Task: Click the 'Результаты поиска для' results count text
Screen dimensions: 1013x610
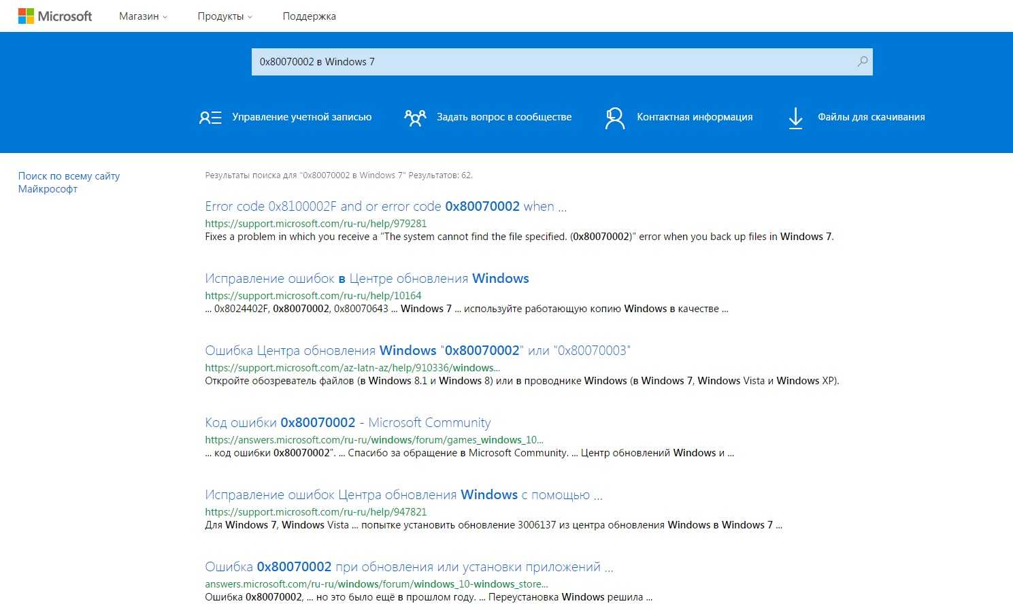Action: coord(339,175)
